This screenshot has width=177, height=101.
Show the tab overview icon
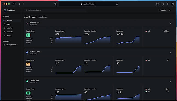(x=173, y=4)
